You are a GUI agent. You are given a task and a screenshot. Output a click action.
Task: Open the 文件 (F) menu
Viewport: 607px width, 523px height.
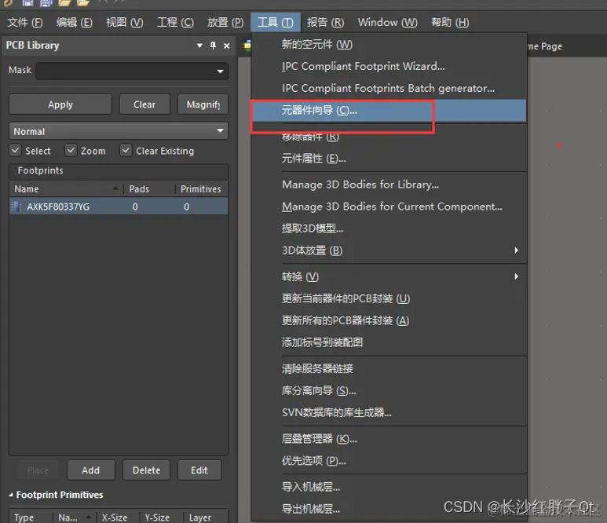click(x=25, y=23)
